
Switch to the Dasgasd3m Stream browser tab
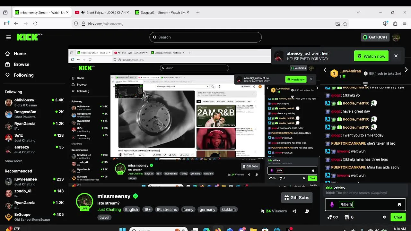162,13
